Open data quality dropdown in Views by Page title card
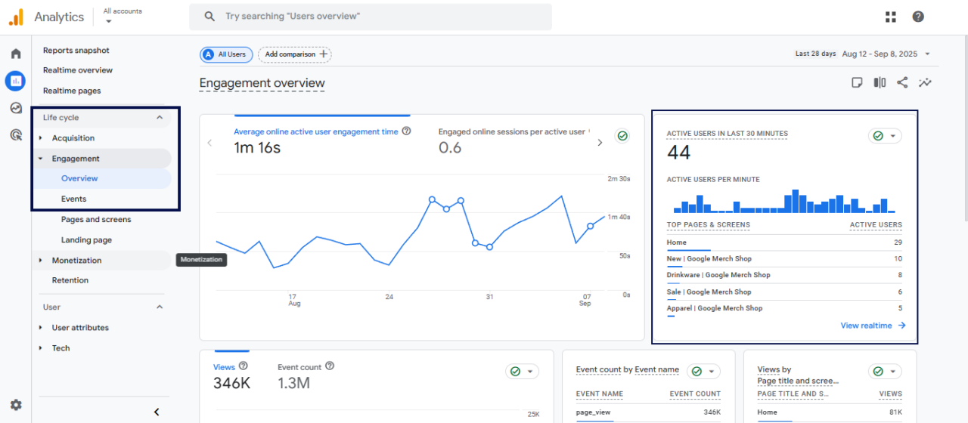 [885, 371]
